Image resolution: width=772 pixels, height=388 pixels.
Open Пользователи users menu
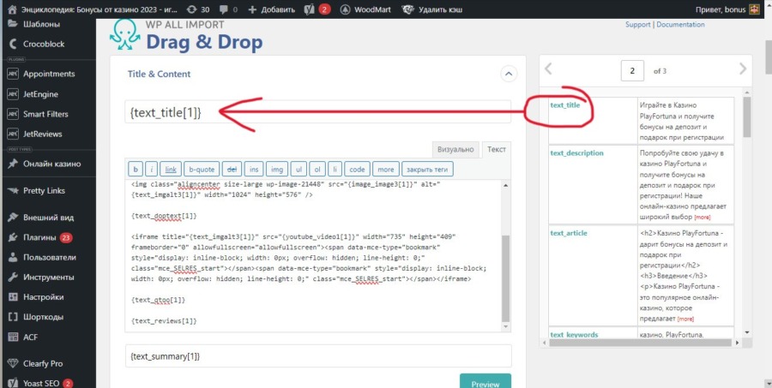click(48, 257)
